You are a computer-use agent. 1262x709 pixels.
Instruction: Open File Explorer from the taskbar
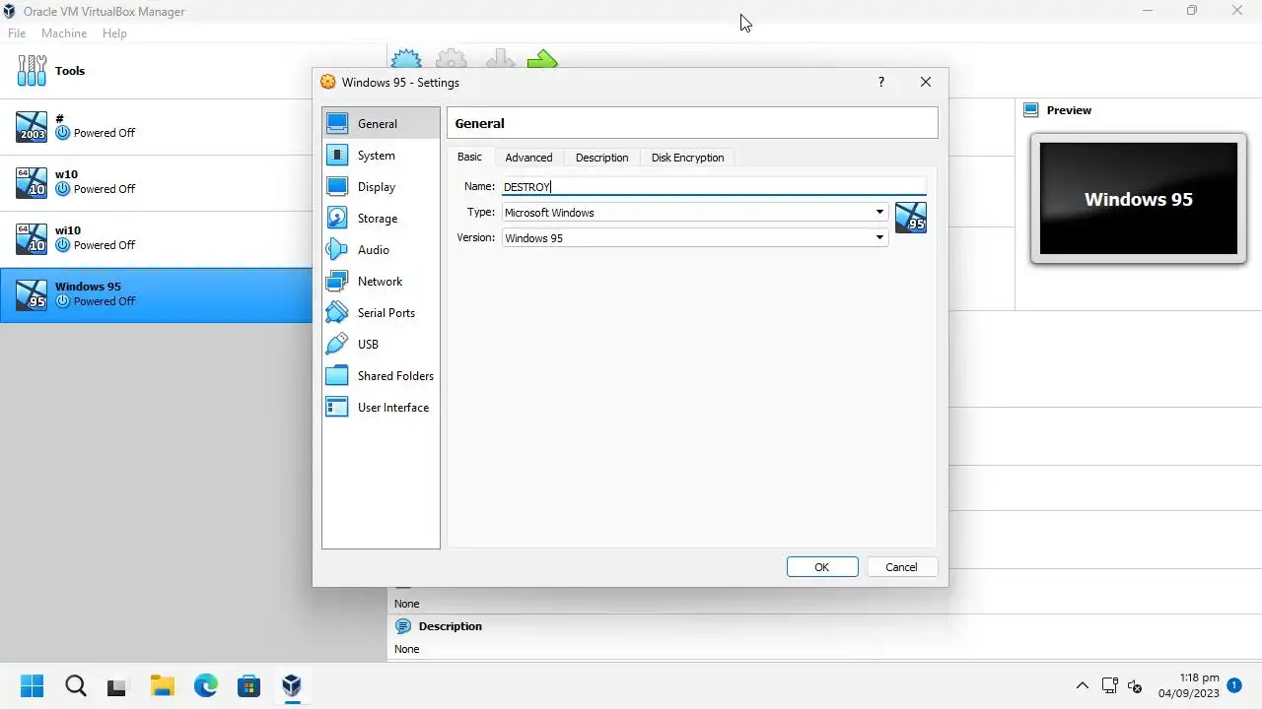[x=162, y=685]
